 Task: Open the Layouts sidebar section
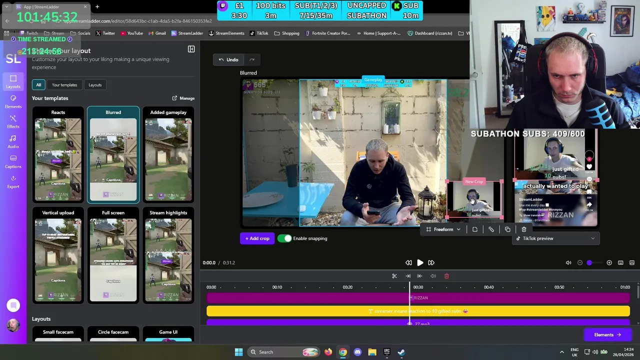click(13, 81)
